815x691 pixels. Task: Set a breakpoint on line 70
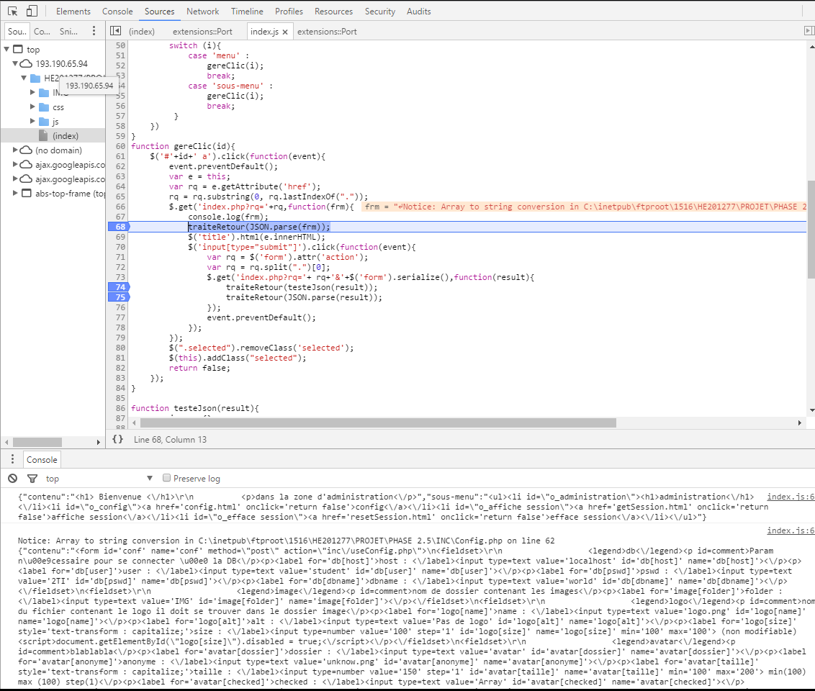click(x=120, y=247)
